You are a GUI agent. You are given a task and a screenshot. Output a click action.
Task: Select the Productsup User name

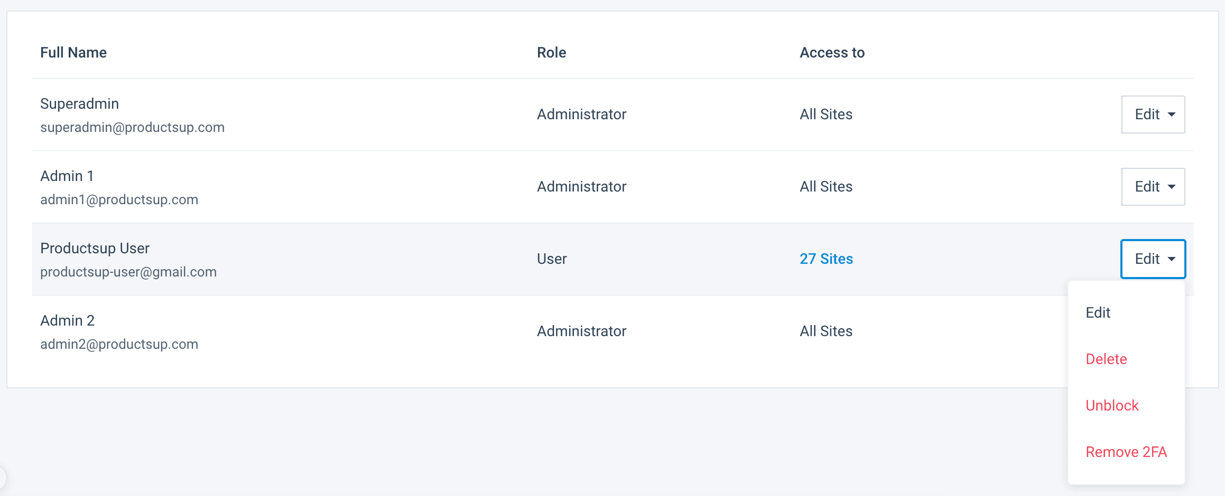pyautogui.click(x=95, y=249)
